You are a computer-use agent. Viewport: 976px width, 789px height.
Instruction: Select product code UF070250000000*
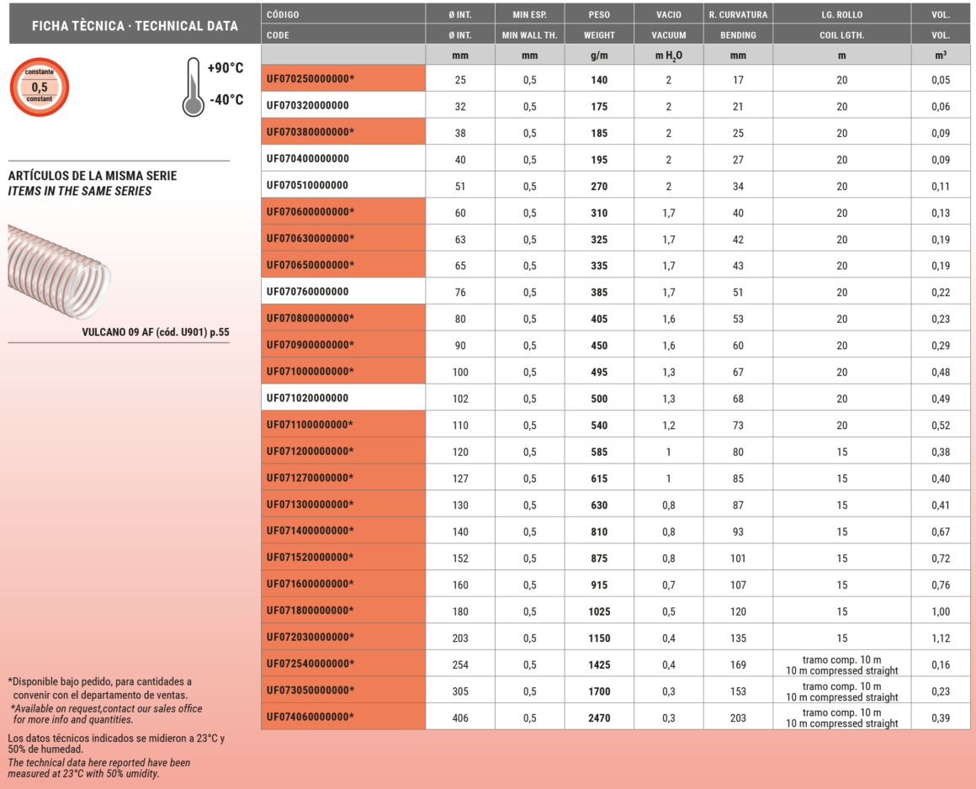(x=310, y=79)
